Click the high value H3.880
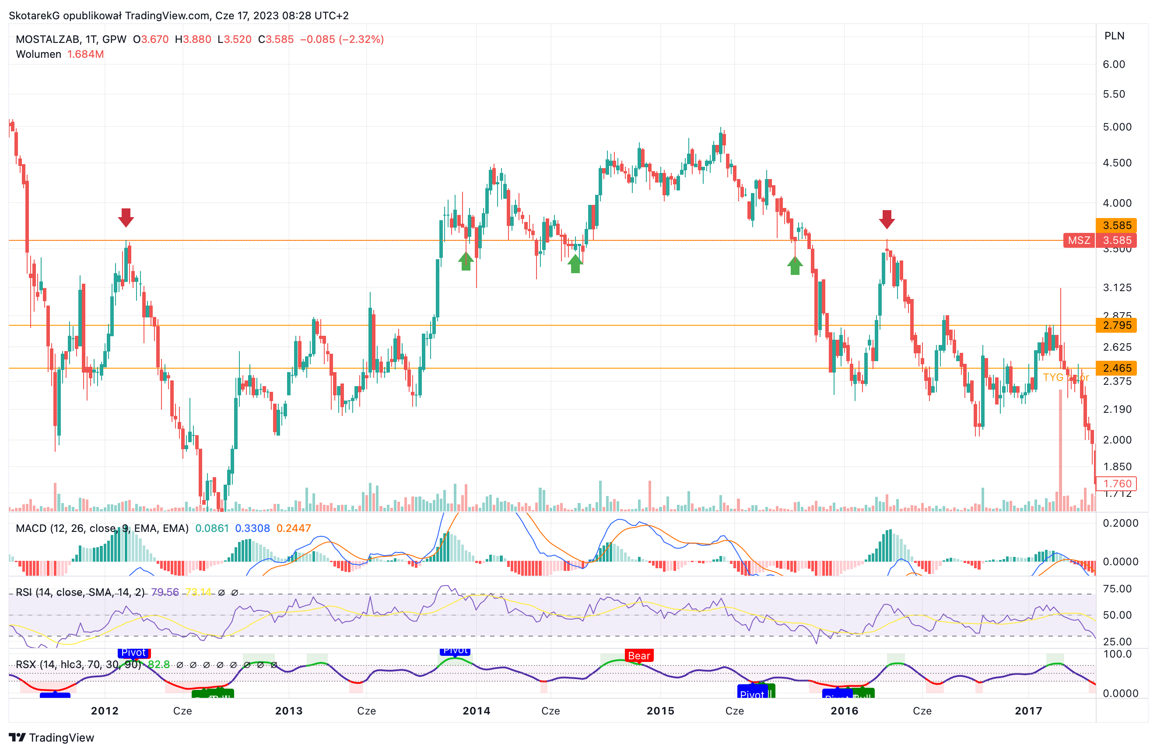The width and height of the screenshot is (1157, 753). [x=193, y=39]
